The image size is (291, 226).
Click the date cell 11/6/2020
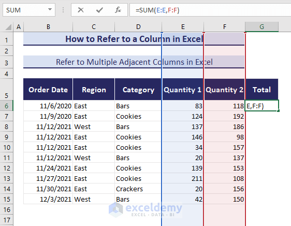click(x=48, y=106)
